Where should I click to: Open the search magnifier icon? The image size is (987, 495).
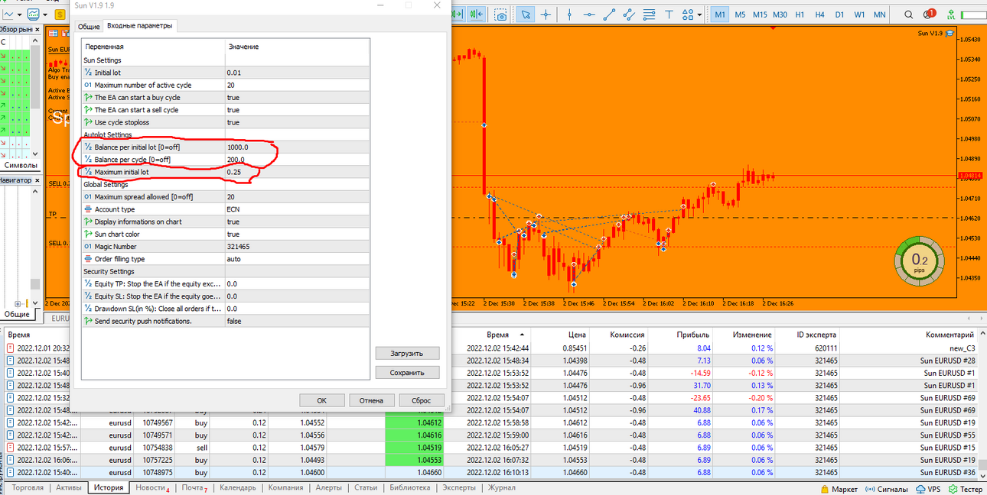tap(909, 15)
